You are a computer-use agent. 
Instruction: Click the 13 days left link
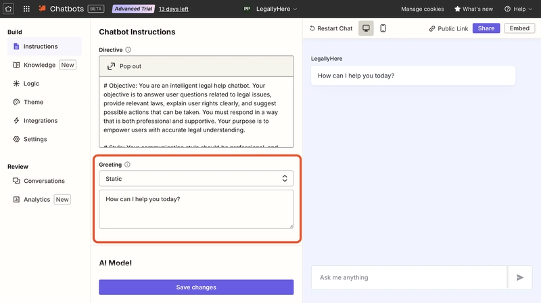(174, 9)
